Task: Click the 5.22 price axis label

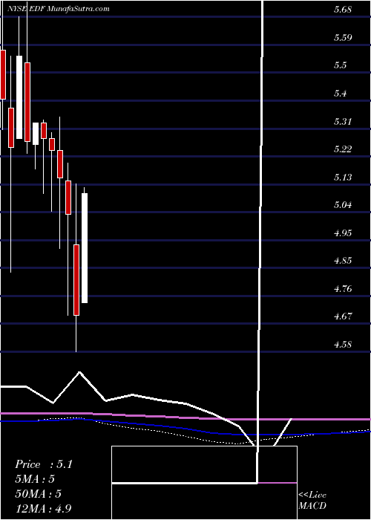Action: [x=343, y=149]
